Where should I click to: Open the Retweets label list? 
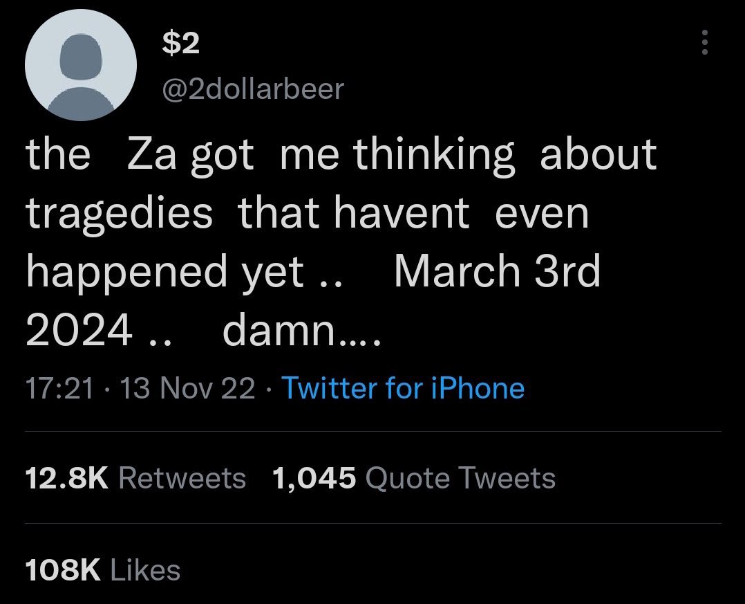coord(182,478)
